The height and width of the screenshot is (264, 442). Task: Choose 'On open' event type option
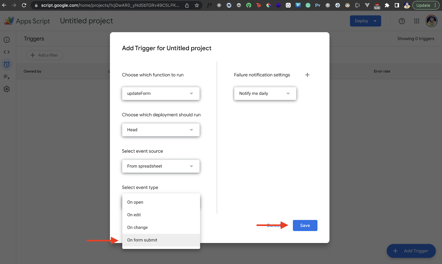[x=161, y=202]
